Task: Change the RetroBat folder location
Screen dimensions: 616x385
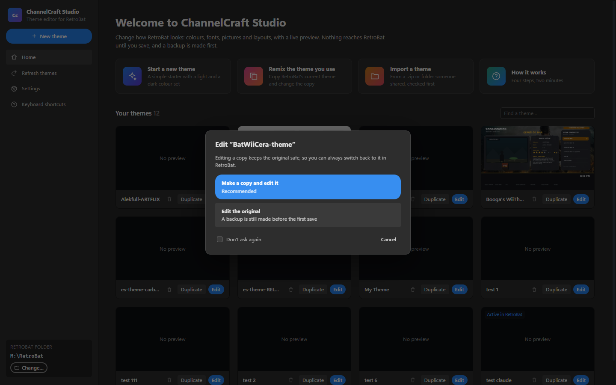Action: point(29,368)
